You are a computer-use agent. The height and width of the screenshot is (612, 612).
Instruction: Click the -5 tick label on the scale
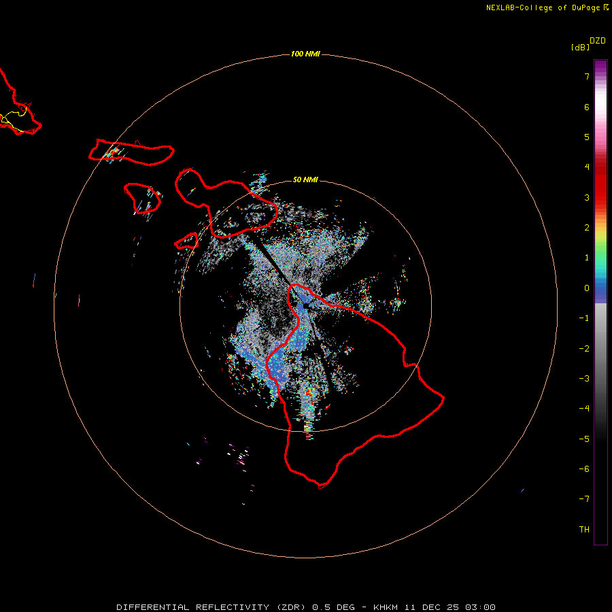(584, 439)
